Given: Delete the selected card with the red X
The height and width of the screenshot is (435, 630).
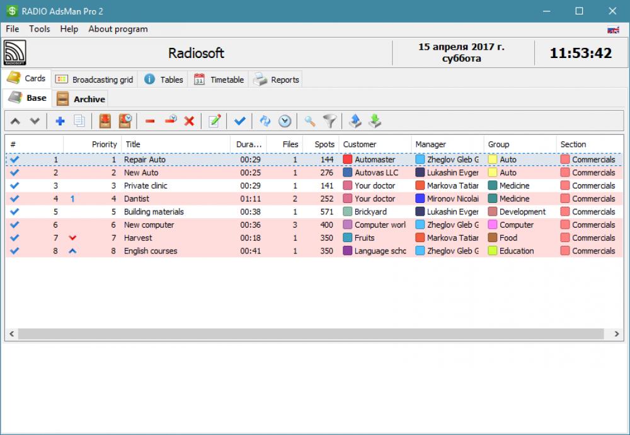Looking at the screenshot, I should tap(188, 120).
